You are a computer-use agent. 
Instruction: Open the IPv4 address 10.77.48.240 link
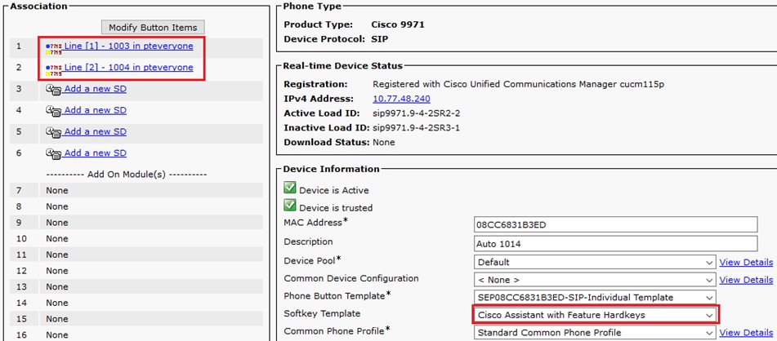coord(401,99)
